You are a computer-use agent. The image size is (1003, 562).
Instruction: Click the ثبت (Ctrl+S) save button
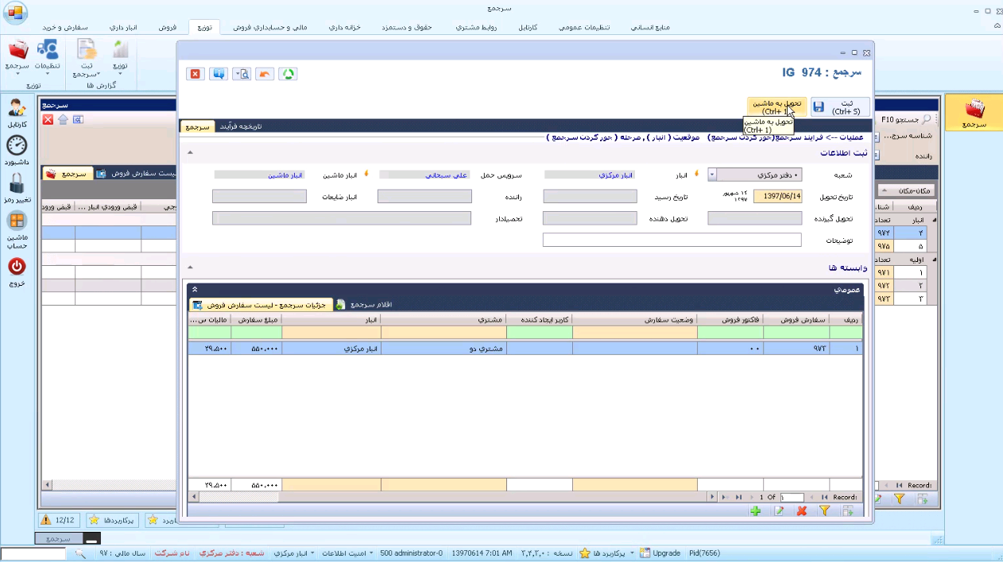pyautogui.click(x=840, y=107)
